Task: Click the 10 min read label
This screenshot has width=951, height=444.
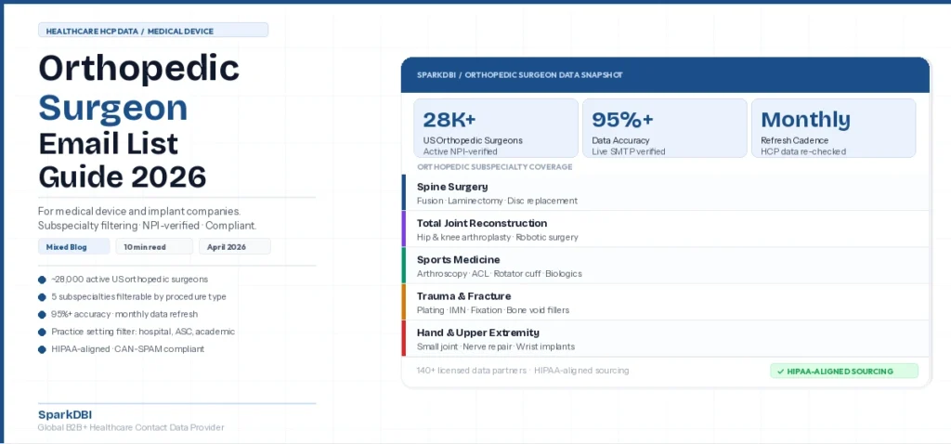Action: 153,247
